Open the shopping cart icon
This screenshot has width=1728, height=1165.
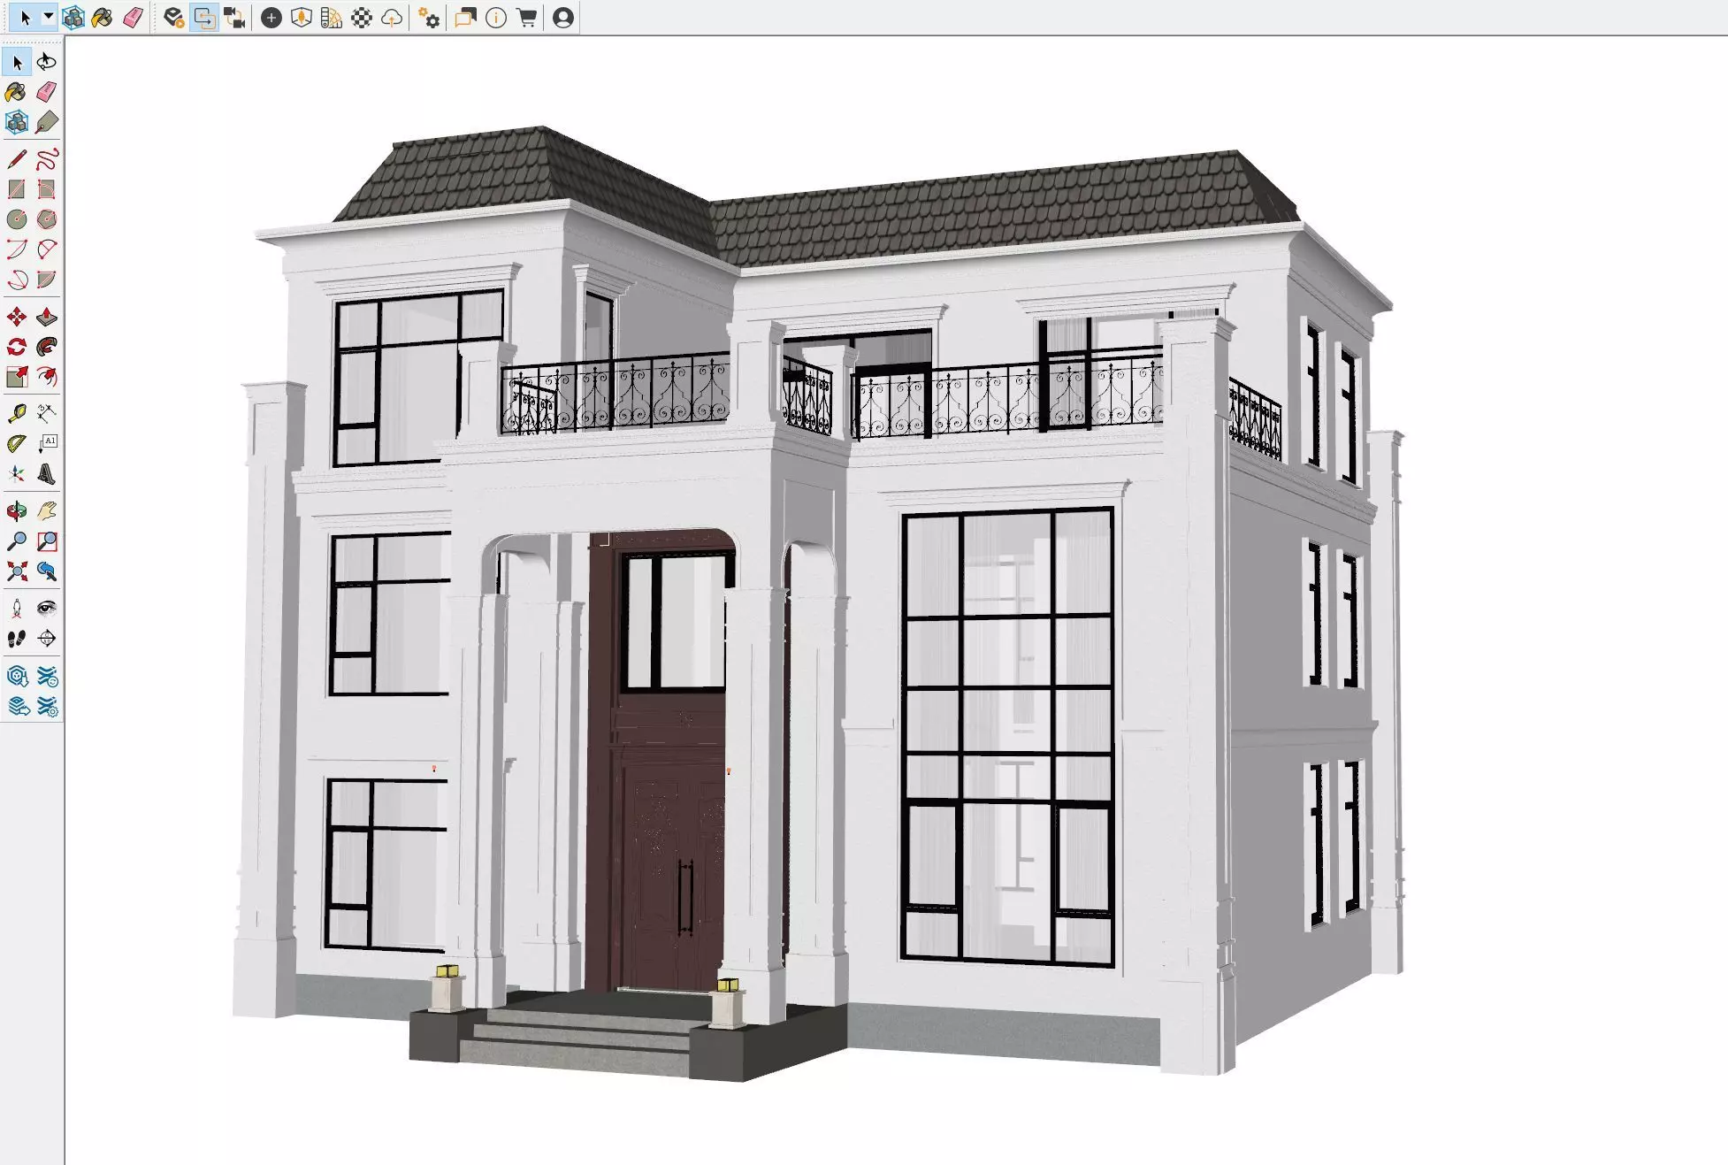coord(527,18)
